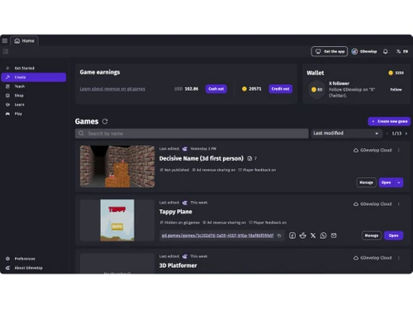Viewport: 413px width, 309px height.
Task: Open options menu for Tappy Plane
Action: [399, 204]
